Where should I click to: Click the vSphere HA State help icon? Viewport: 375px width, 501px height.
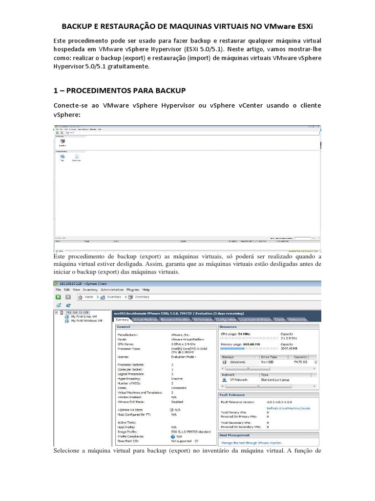click(172, 410)
